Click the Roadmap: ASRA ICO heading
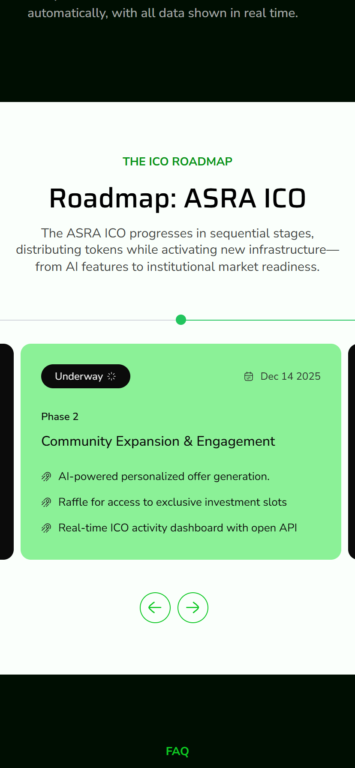The height and width of the screenshot is (768, 355). point(177,198)
